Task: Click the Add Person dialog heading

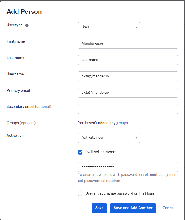Action: click(24, 12)
